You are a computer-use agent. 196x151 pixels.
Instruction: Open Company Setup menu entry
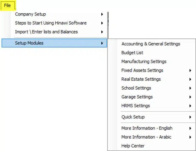(54, 14)
